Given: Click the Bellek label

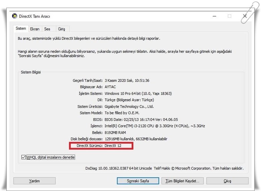Looking at the screenshot, I should [97, 133].
